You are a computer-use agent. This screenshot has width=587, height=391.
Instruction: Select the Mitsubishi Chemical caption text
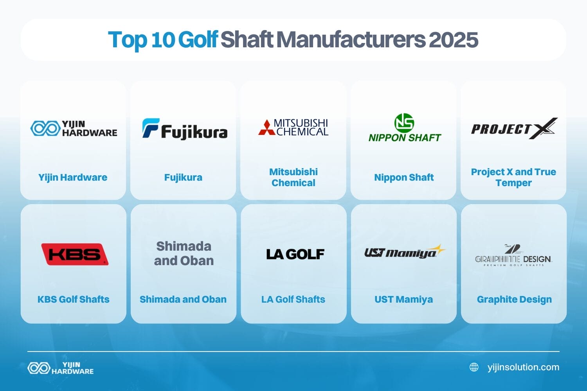pyautogui.click(x=293, y=177)
